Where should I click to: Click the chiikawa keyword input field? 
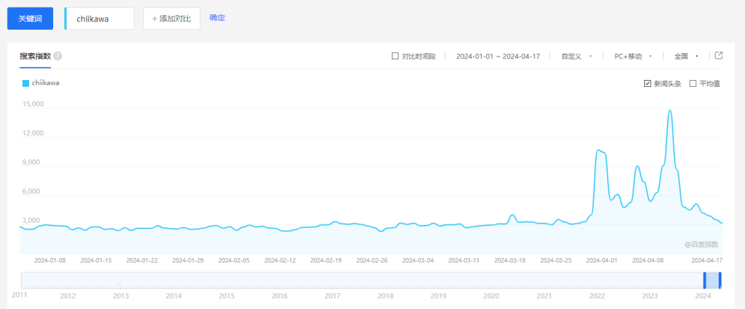100,19
